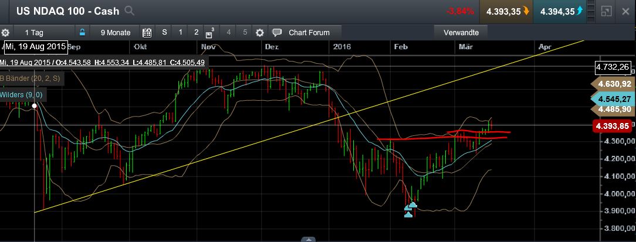Click the Mär month label on time axis
636x242 pixels.
[466, 47]
